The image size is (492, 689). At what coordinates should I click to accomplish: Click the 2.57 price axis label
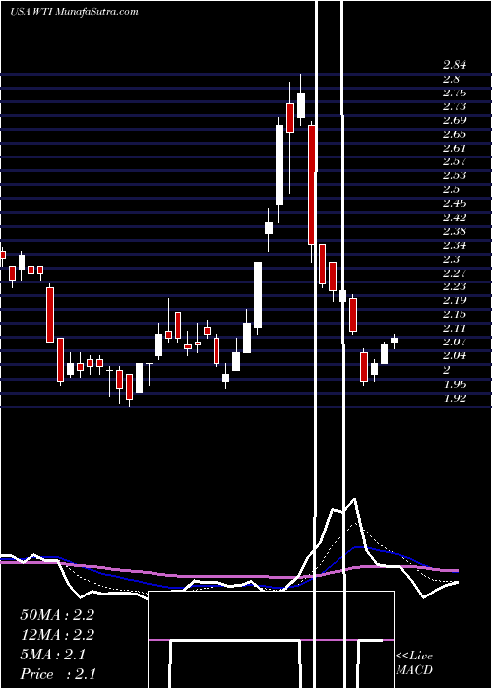coord(455,161)
